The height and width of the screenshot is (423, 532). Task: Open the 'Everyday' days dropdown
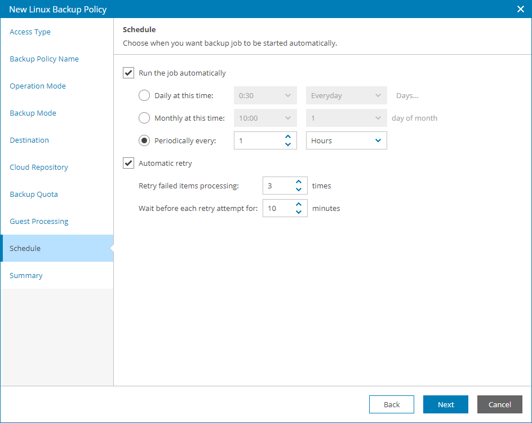click(346, 95)
